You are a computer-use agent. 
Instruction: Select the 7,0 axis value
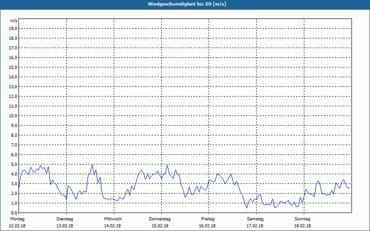click(14, 145)
